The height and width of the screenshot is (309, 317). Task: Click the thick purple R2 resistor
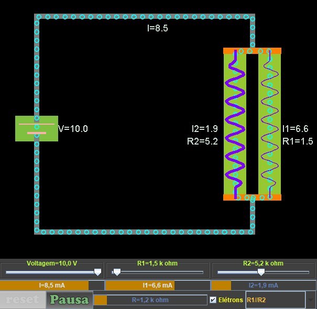[x=235, y=124]
